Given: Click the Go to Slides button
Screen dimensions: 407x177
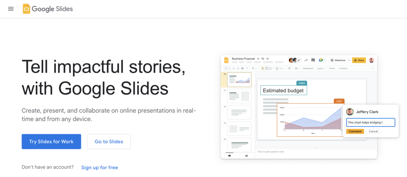Looking at the screenshot, I should coord(109,142).
